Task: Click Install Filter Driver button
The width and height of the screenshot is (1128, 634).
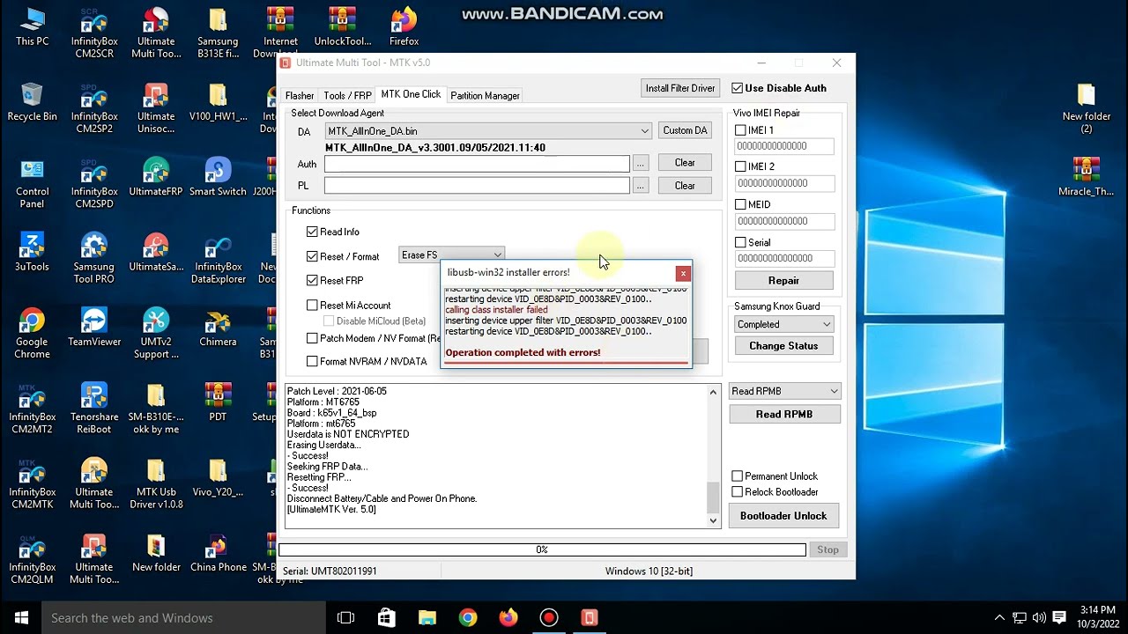Action: pos(680,88)
